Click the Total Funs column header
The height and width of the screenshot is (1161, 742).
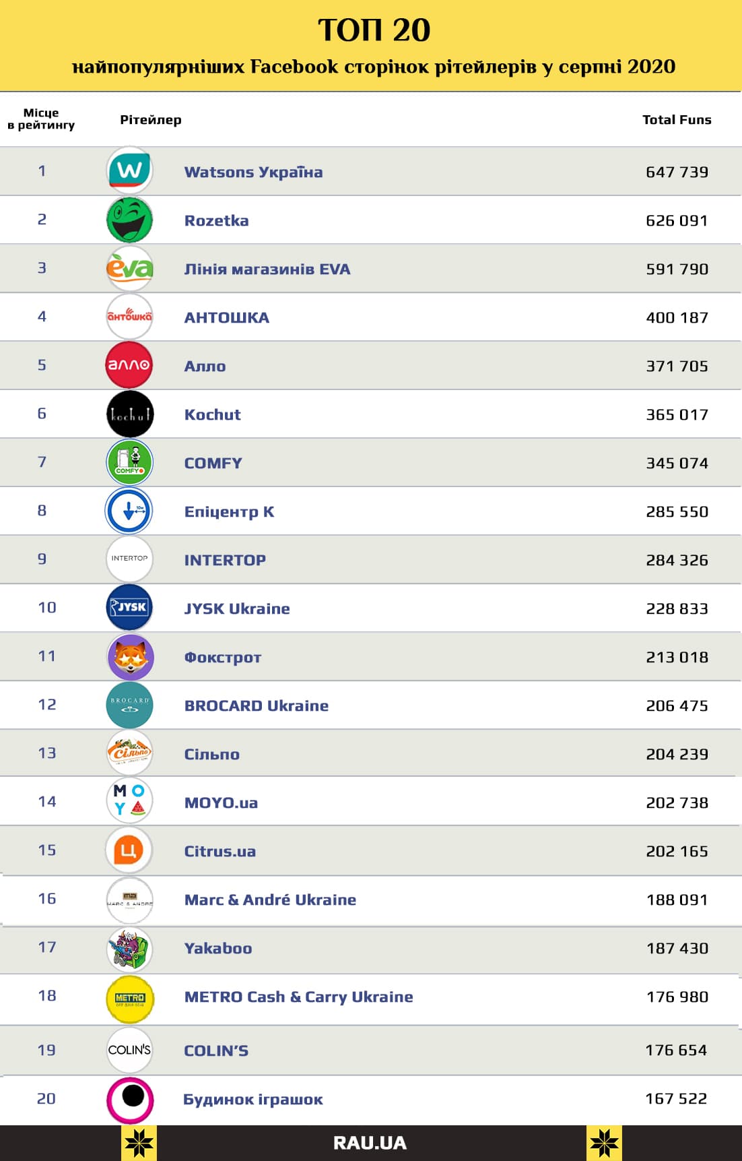676,120
